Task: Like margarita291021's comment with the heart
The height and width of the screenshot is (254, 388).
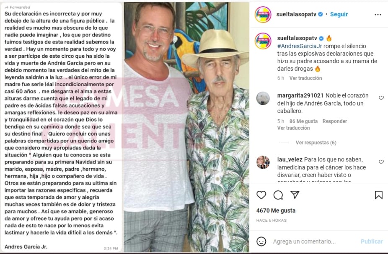Action: pyautogui.click(x=381, y=98)
